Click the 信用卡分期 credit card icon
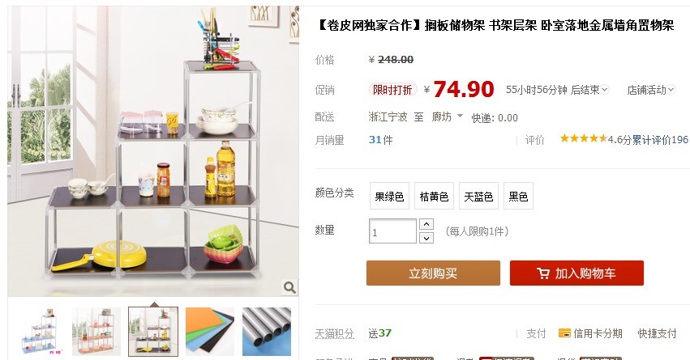 [x=564, y=333]
